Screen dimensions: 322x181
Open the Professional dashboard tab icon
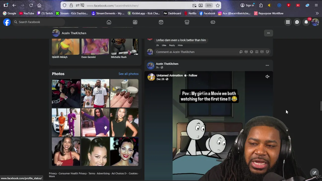(x=135, y=22)
